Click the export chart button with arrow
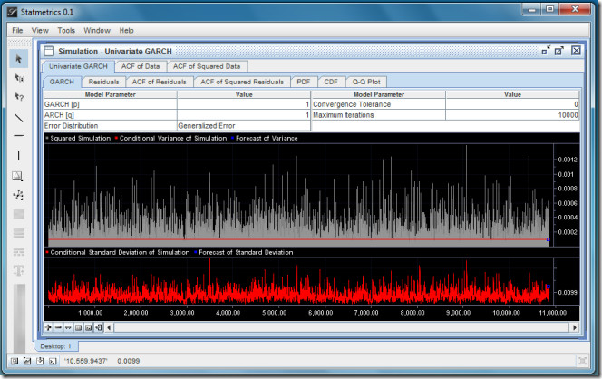The width and height of the screenshot is (602, 379). [x=99, y=327]
